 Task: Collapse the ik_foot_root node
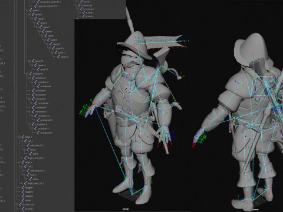tap(17, 204)
